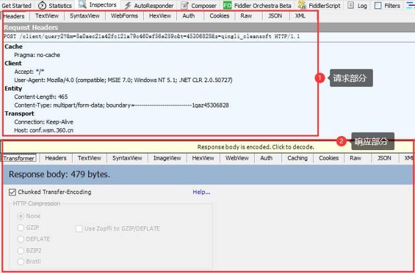Open the Caching response tab
415x273 pixels.
(x=298, y=158)
